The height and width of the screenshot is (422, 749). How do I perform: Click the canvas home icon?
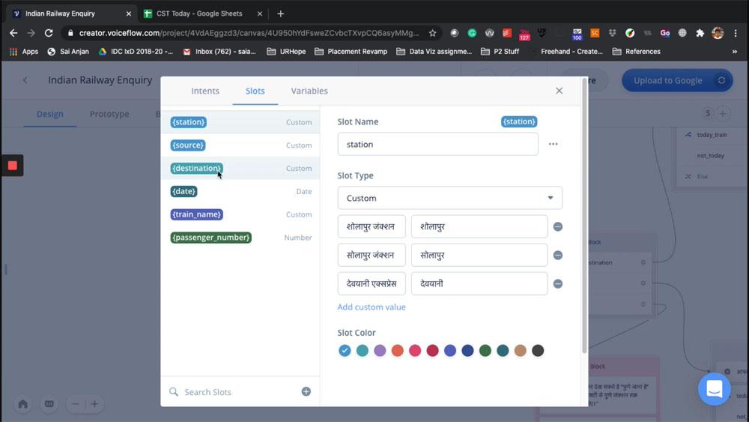(x=23, y=404)
